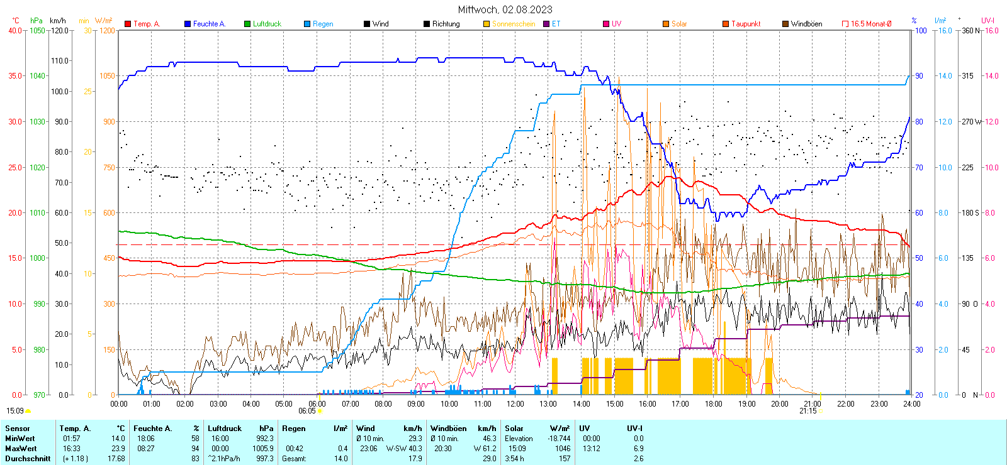
Task: Click the light blue Regen legend square
Action: tap(307, 24)
